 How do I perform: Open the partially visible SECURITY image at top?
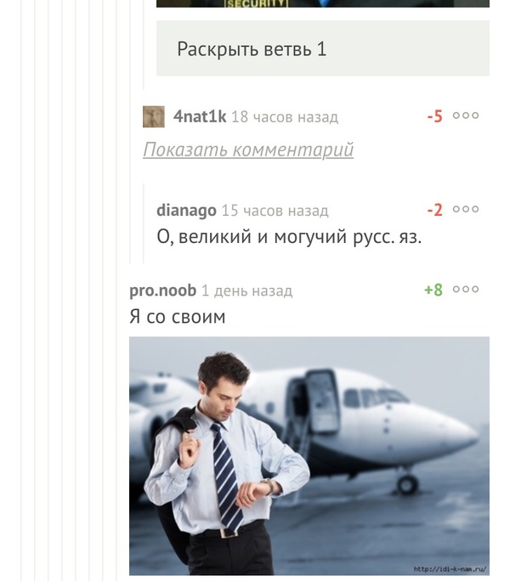pos(323,3)
